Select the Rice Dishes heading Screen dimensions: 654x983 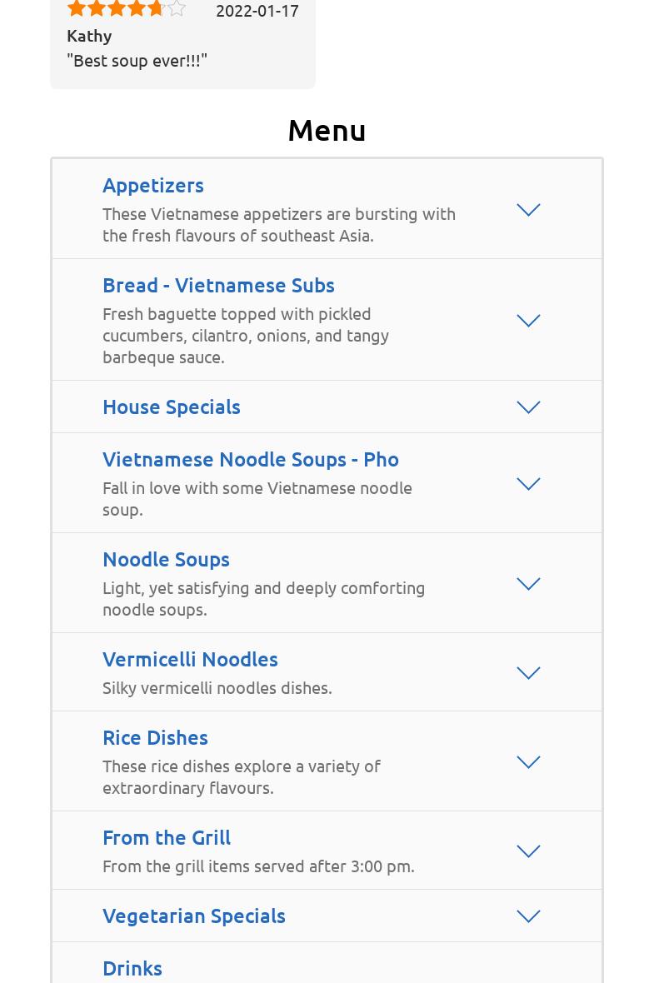coord(155,737)
